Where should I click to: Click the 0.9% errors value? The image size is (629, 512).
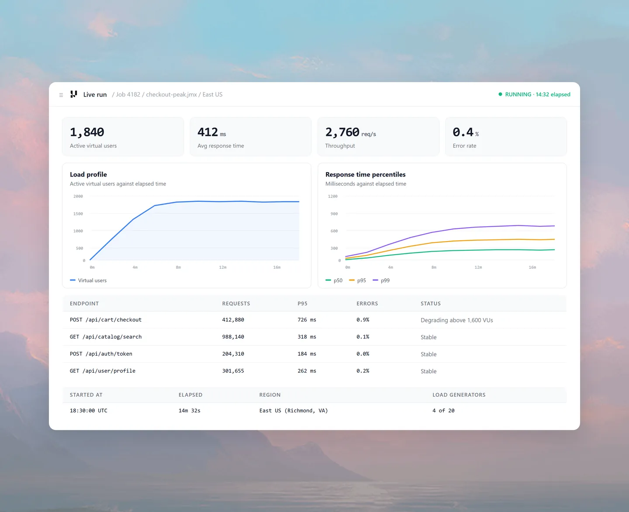pos(363,320)
